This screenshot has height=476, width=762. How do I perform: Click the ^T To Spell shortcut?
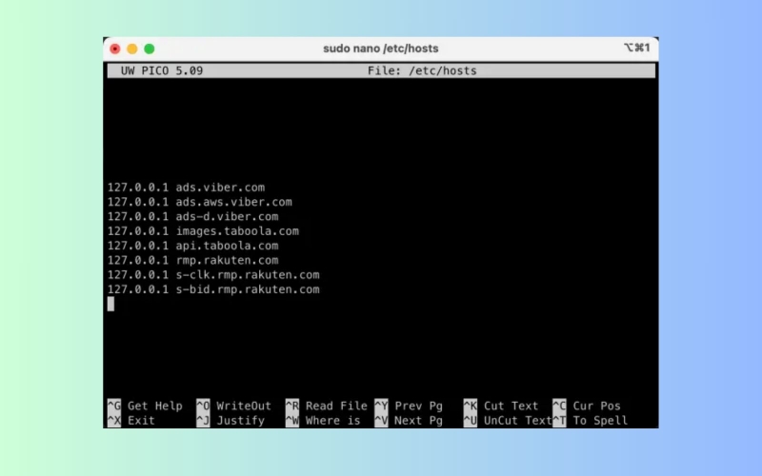point(590,421)
